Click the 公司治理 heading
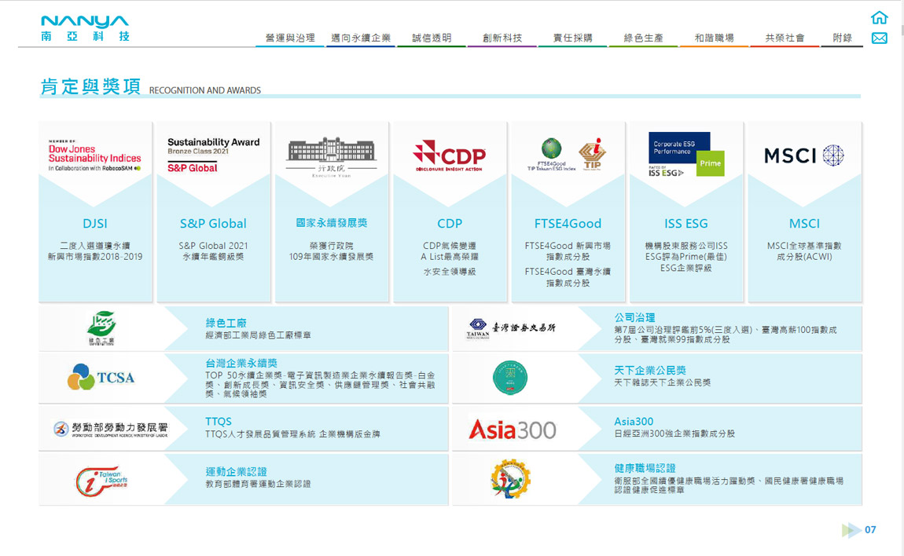This screenshot has height=556, width=904. tap(634, 317)
